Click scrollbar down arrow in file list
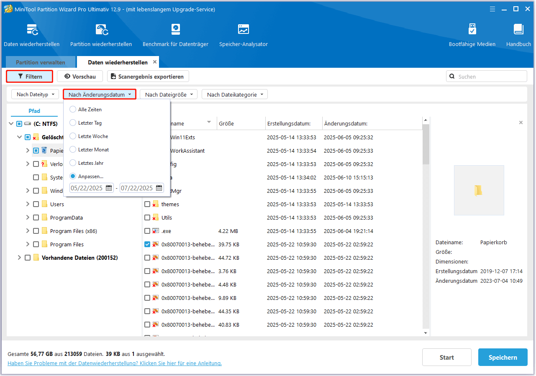Screen dimensions: 536x376 (426, 333)
